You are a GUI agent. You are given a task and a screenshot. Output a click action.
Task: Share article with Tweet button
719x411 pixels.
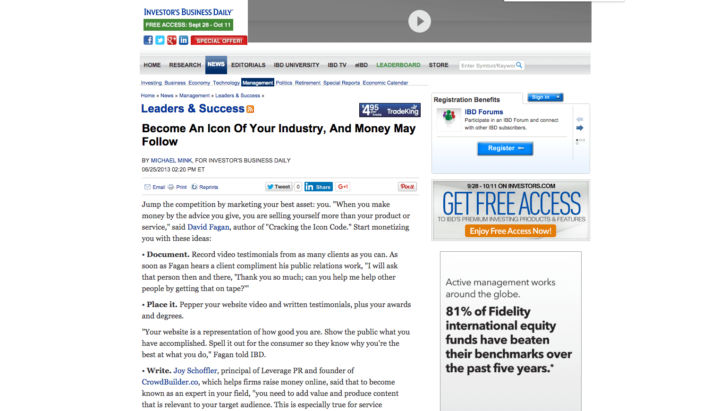click(x=279, y=187)
